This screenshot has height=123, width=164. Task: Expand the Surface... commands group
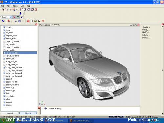[x=146, y=38]
